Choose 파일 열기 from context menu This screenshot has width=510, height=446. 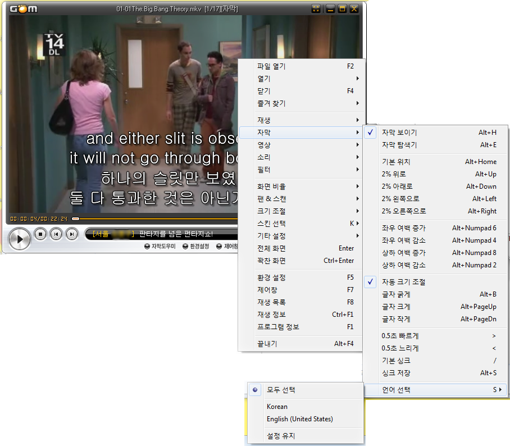coord(301,66)
